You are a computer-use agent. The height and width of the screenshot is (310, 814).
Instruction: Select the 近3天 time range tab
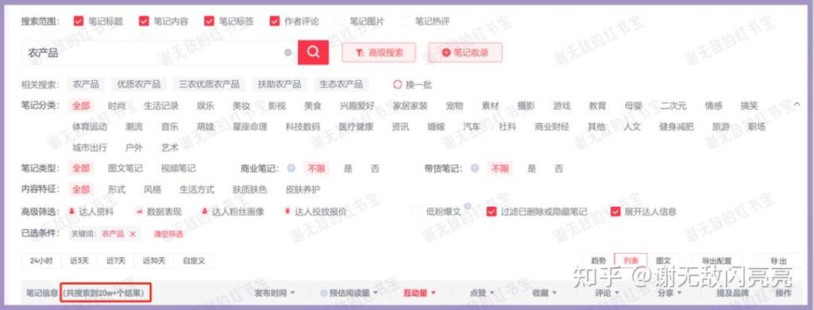point(79,261)
